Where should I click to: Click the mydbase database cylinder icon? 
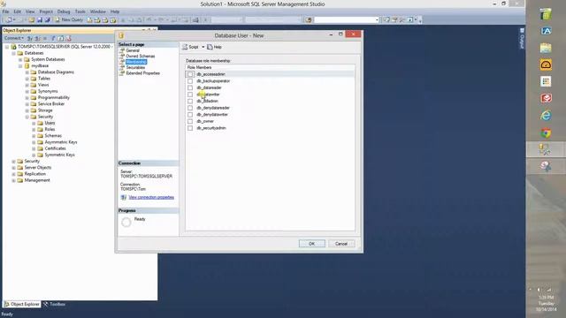(27, 65)
